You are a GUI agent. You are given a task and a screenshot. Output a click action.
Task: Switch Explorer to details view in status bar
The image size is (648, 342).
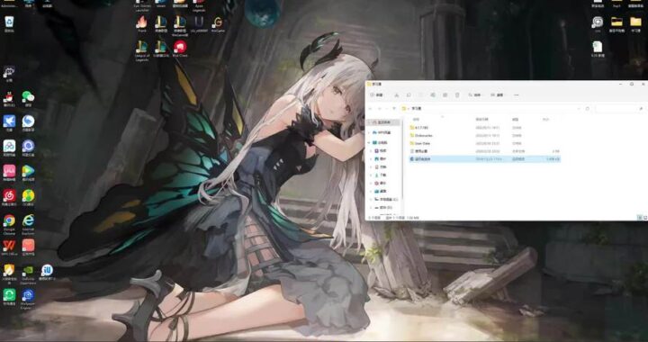639,217
